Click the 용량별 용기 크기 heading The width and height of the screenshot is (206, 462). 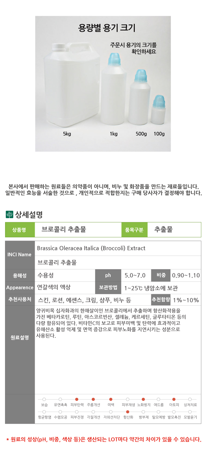click(x=107, y=28)
